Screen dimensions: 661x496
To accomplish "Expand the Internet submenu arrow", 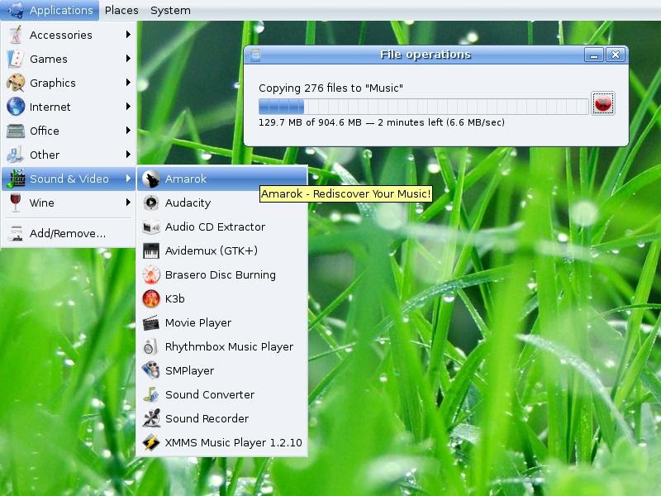I will pyautogui.click(x=128, y=107).
